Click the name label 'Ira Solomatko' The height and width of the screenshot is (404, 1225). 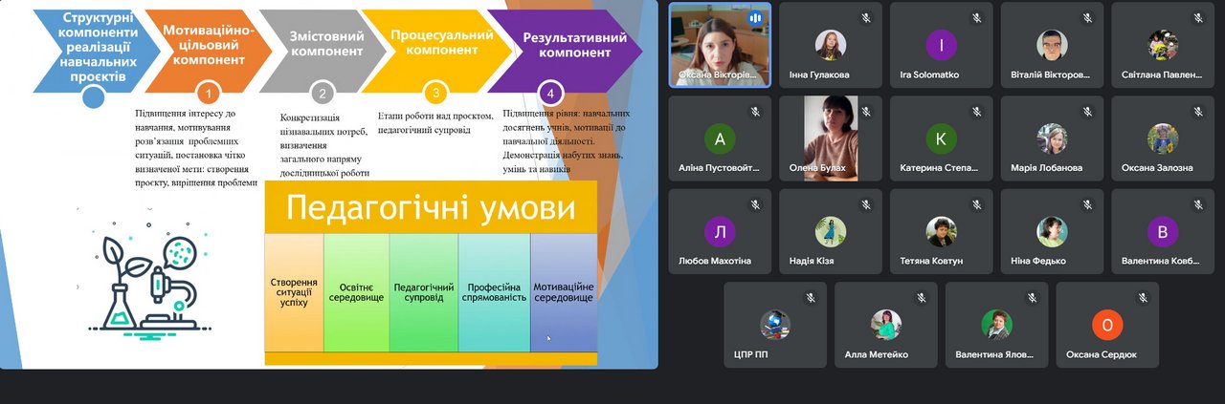930,74
